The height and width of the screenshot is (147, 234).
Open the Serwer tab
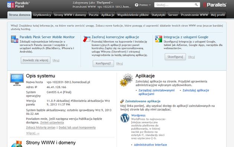point(173,15)
